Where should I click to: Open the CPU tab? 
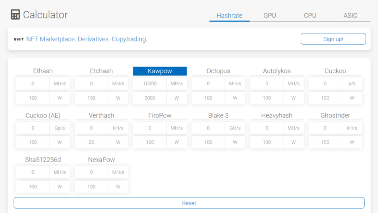(310, 15)
